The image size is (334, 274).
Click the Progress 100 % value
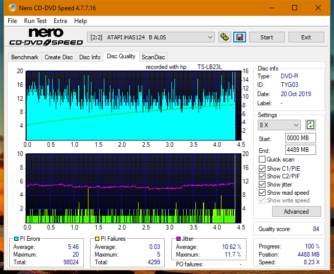coord(312,246)
